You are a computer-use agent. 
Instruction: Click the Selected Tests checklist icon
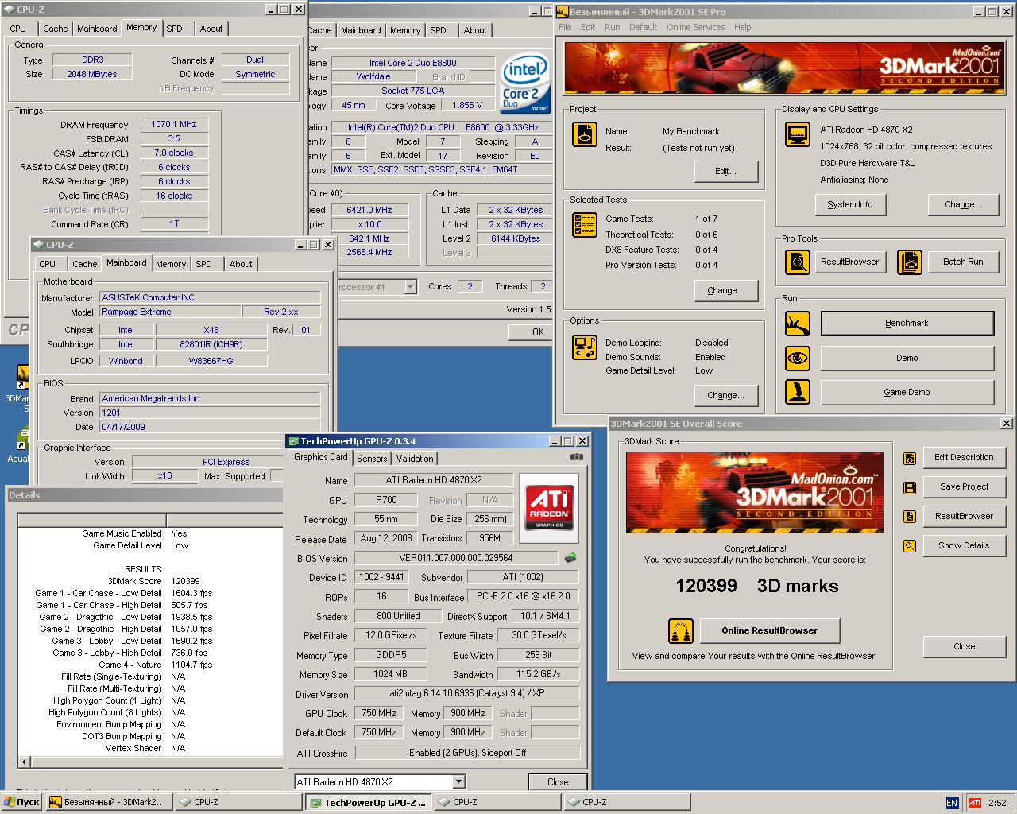point(585,225)
